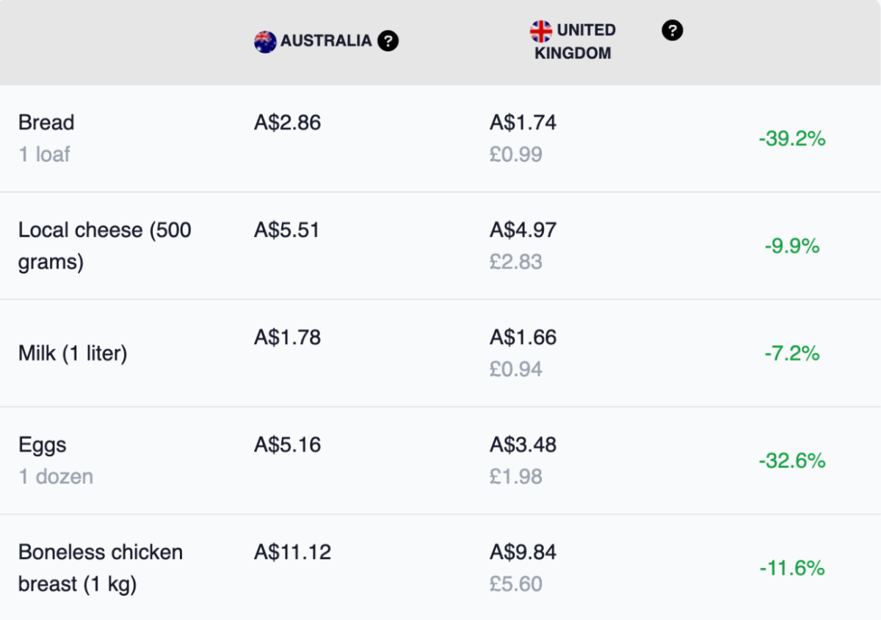Click the Eggs row label
881x620 pixels.
43,445
